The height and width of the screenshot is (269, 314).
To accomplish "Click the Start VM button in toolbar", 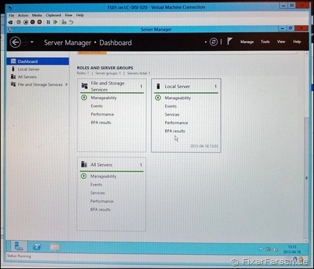I will click(19, 22).
